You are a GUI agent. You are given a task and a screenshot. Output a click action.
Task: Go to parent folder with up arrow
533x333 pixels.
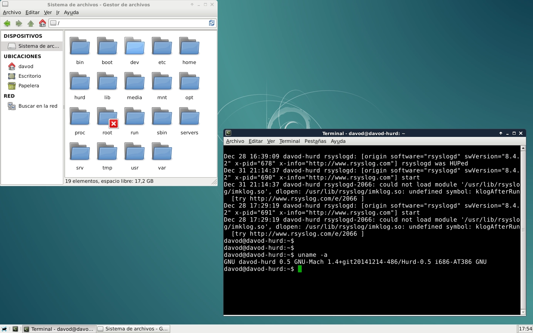click(x=31, y=23)
